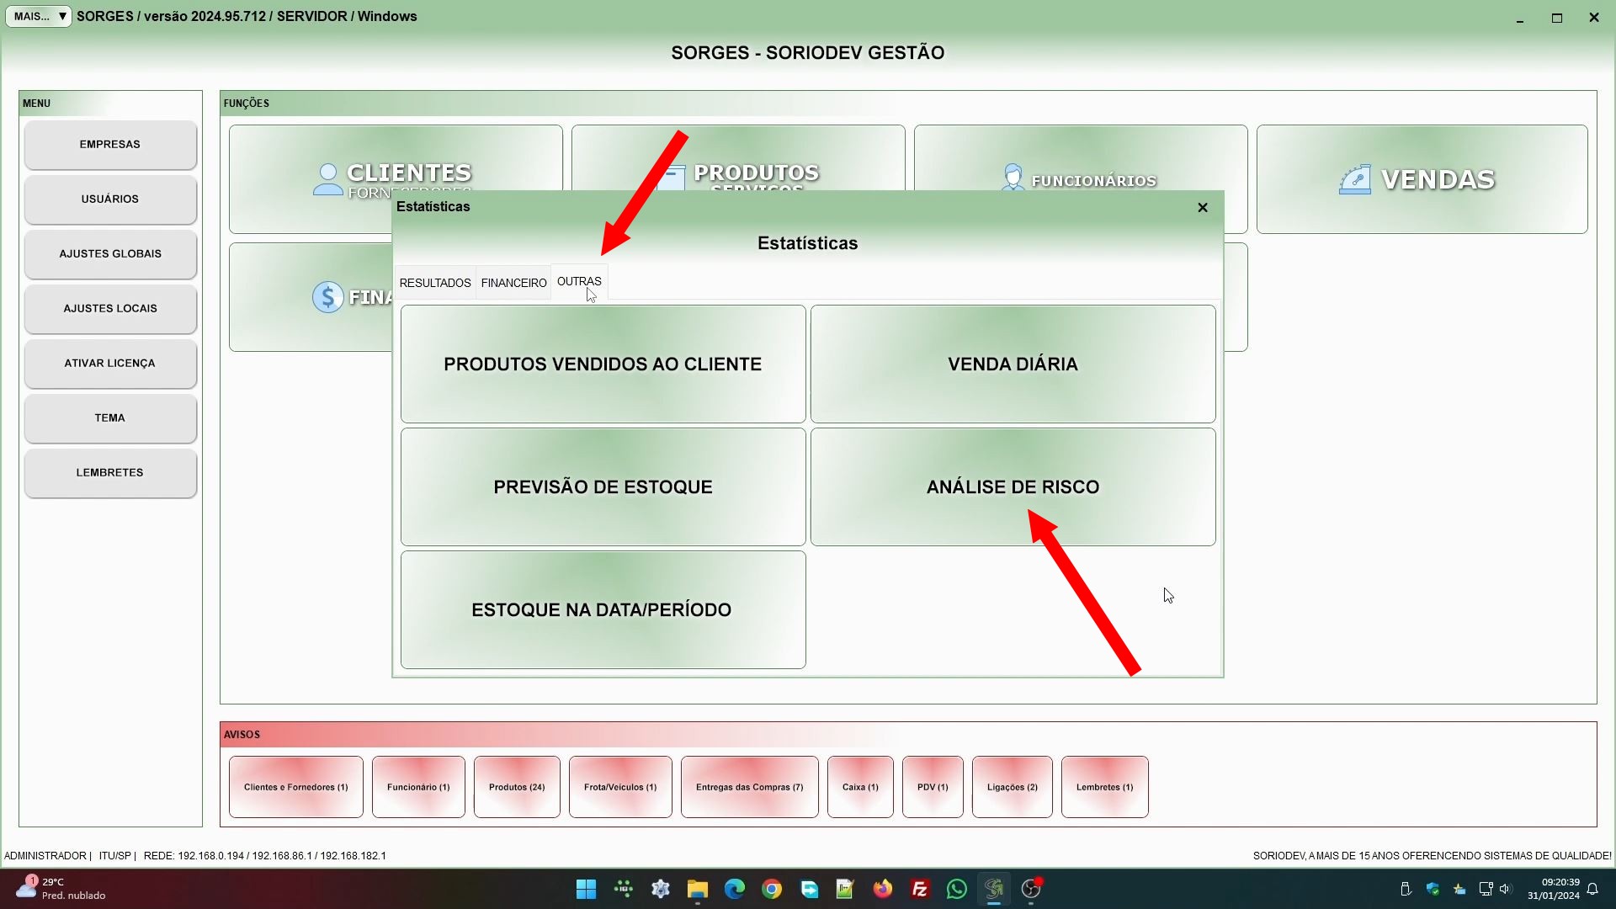
Task: Open the VENDAS cash register icon
Action: click(1354, 179)
